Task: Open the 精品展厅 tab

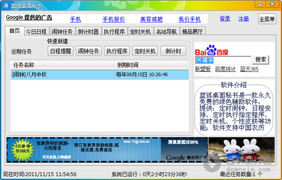Action: click(193, 32)
